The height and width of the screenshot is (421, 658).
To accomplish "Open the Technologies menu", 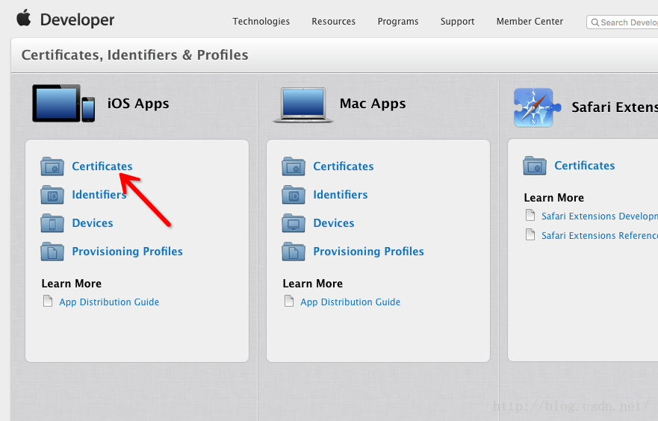I will (x=261, y=22).
